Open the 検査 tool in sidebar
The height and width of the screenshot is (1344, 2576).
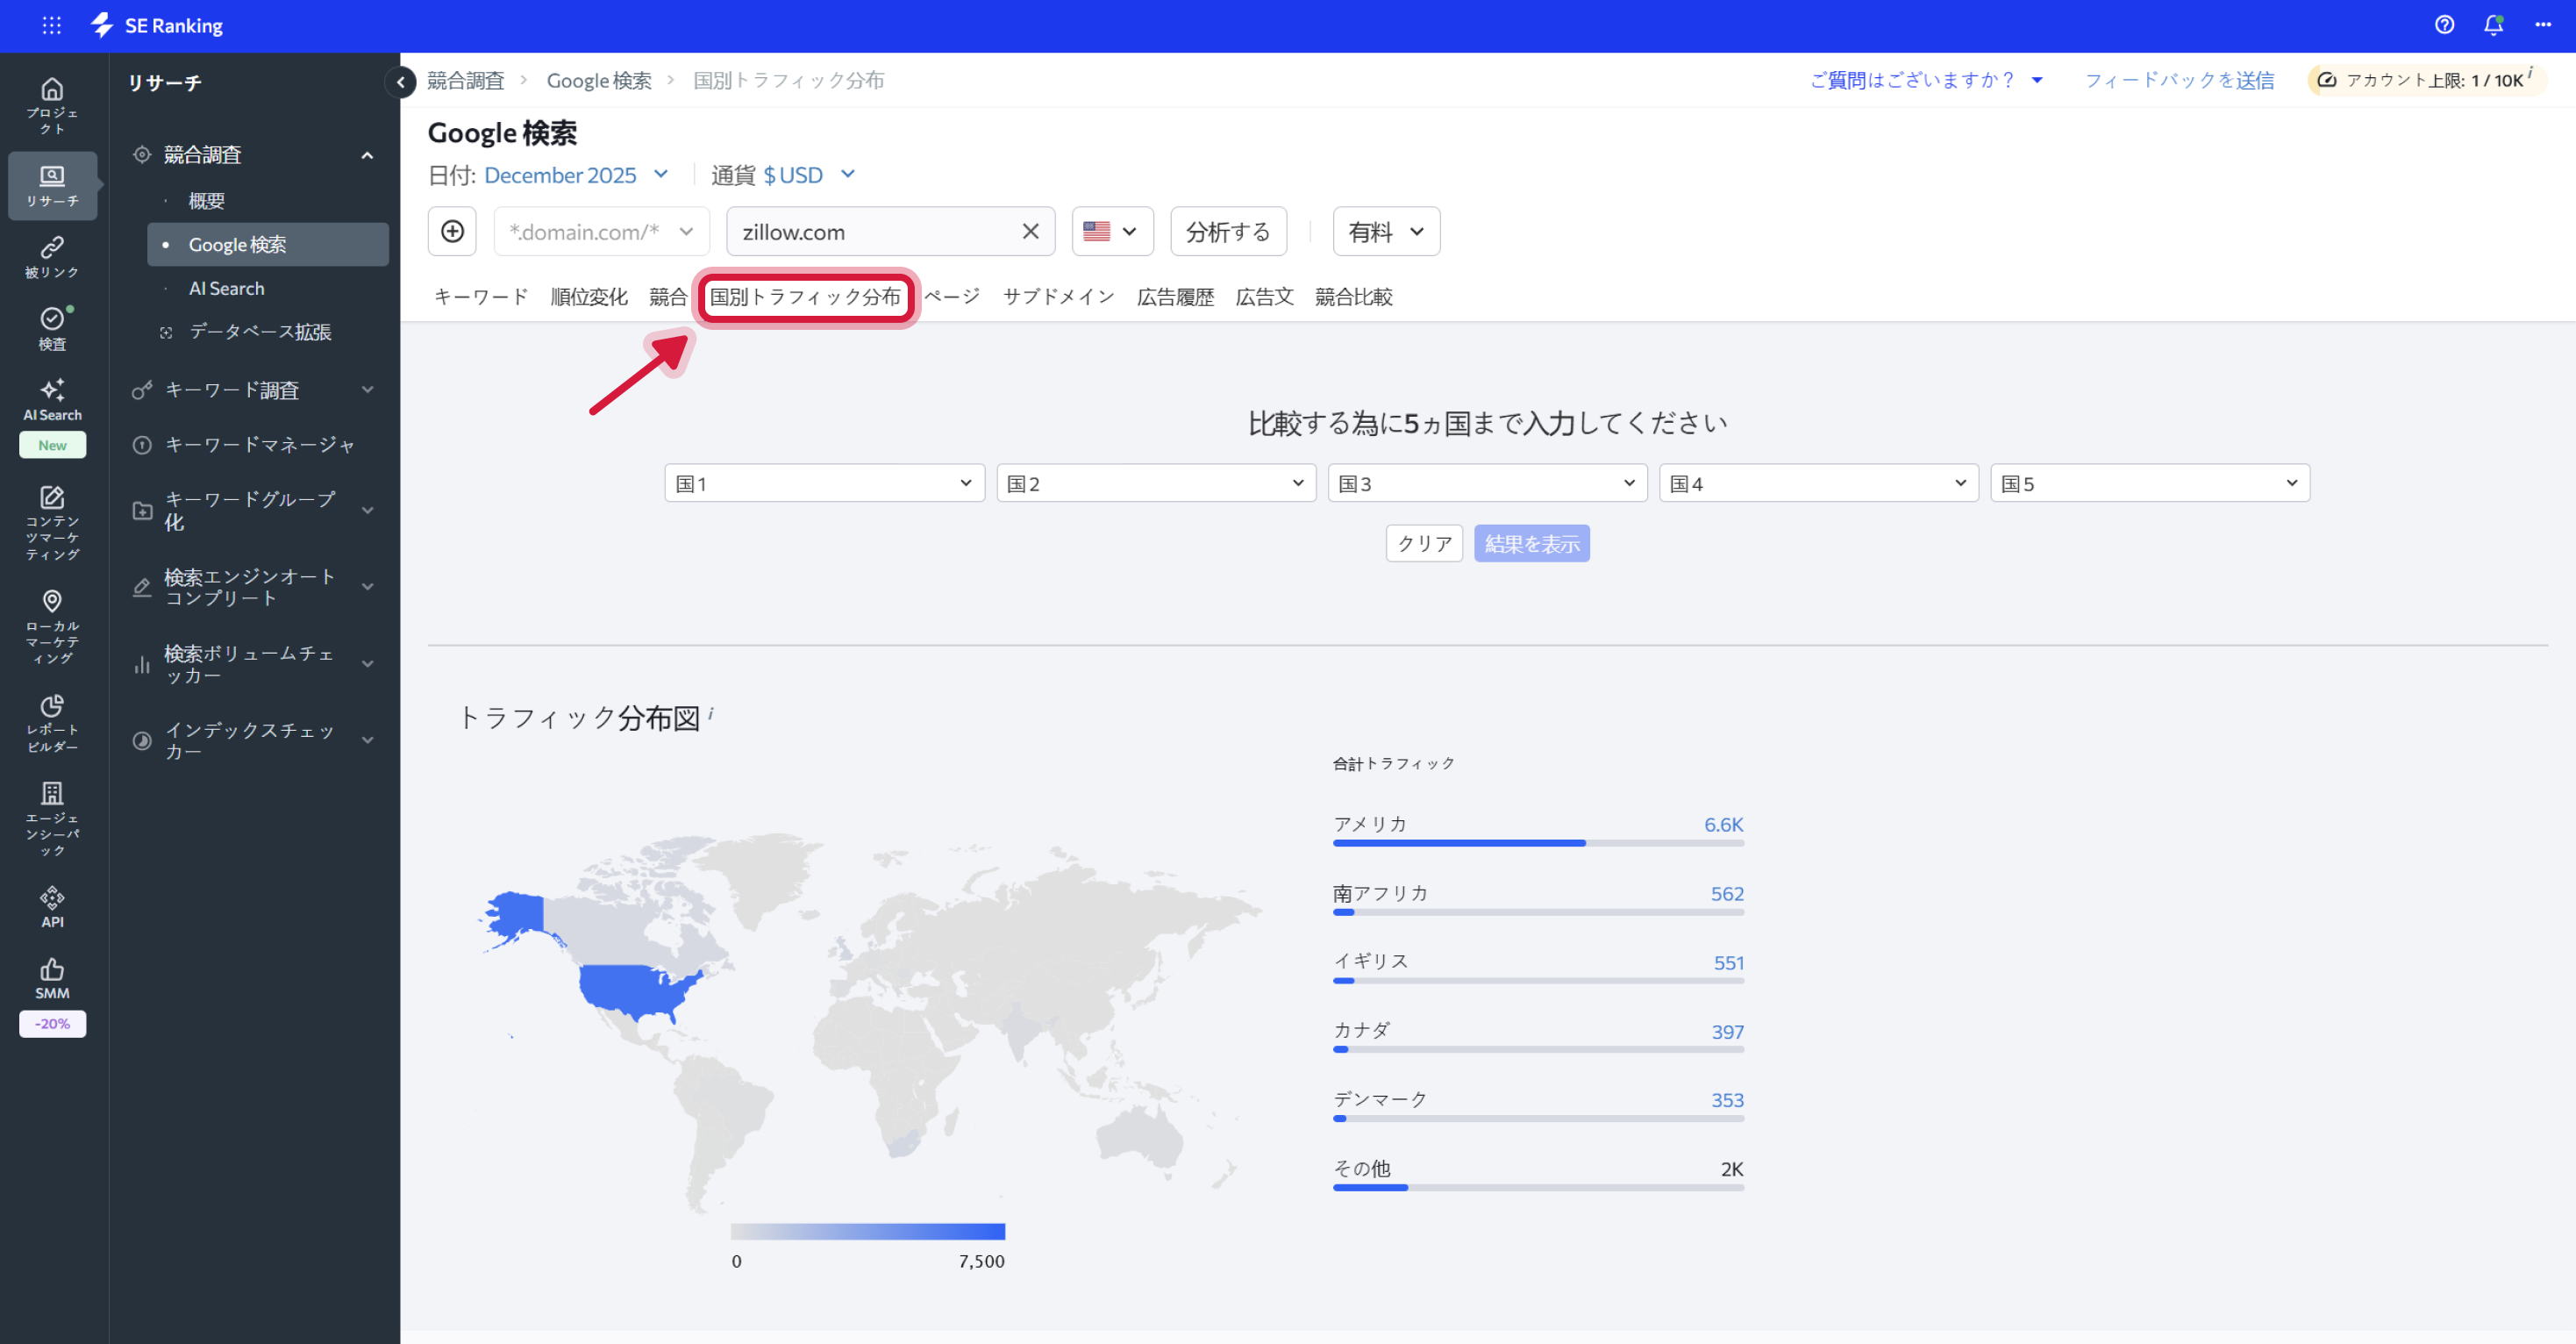52,328
